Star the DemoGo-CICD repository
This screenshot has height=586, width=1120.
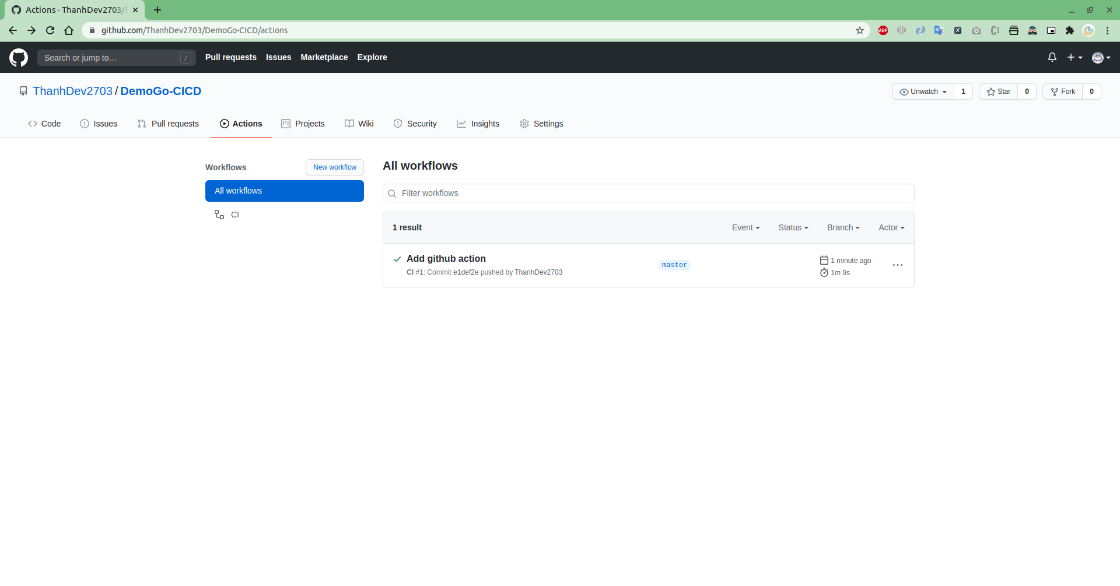coord(999,92)
